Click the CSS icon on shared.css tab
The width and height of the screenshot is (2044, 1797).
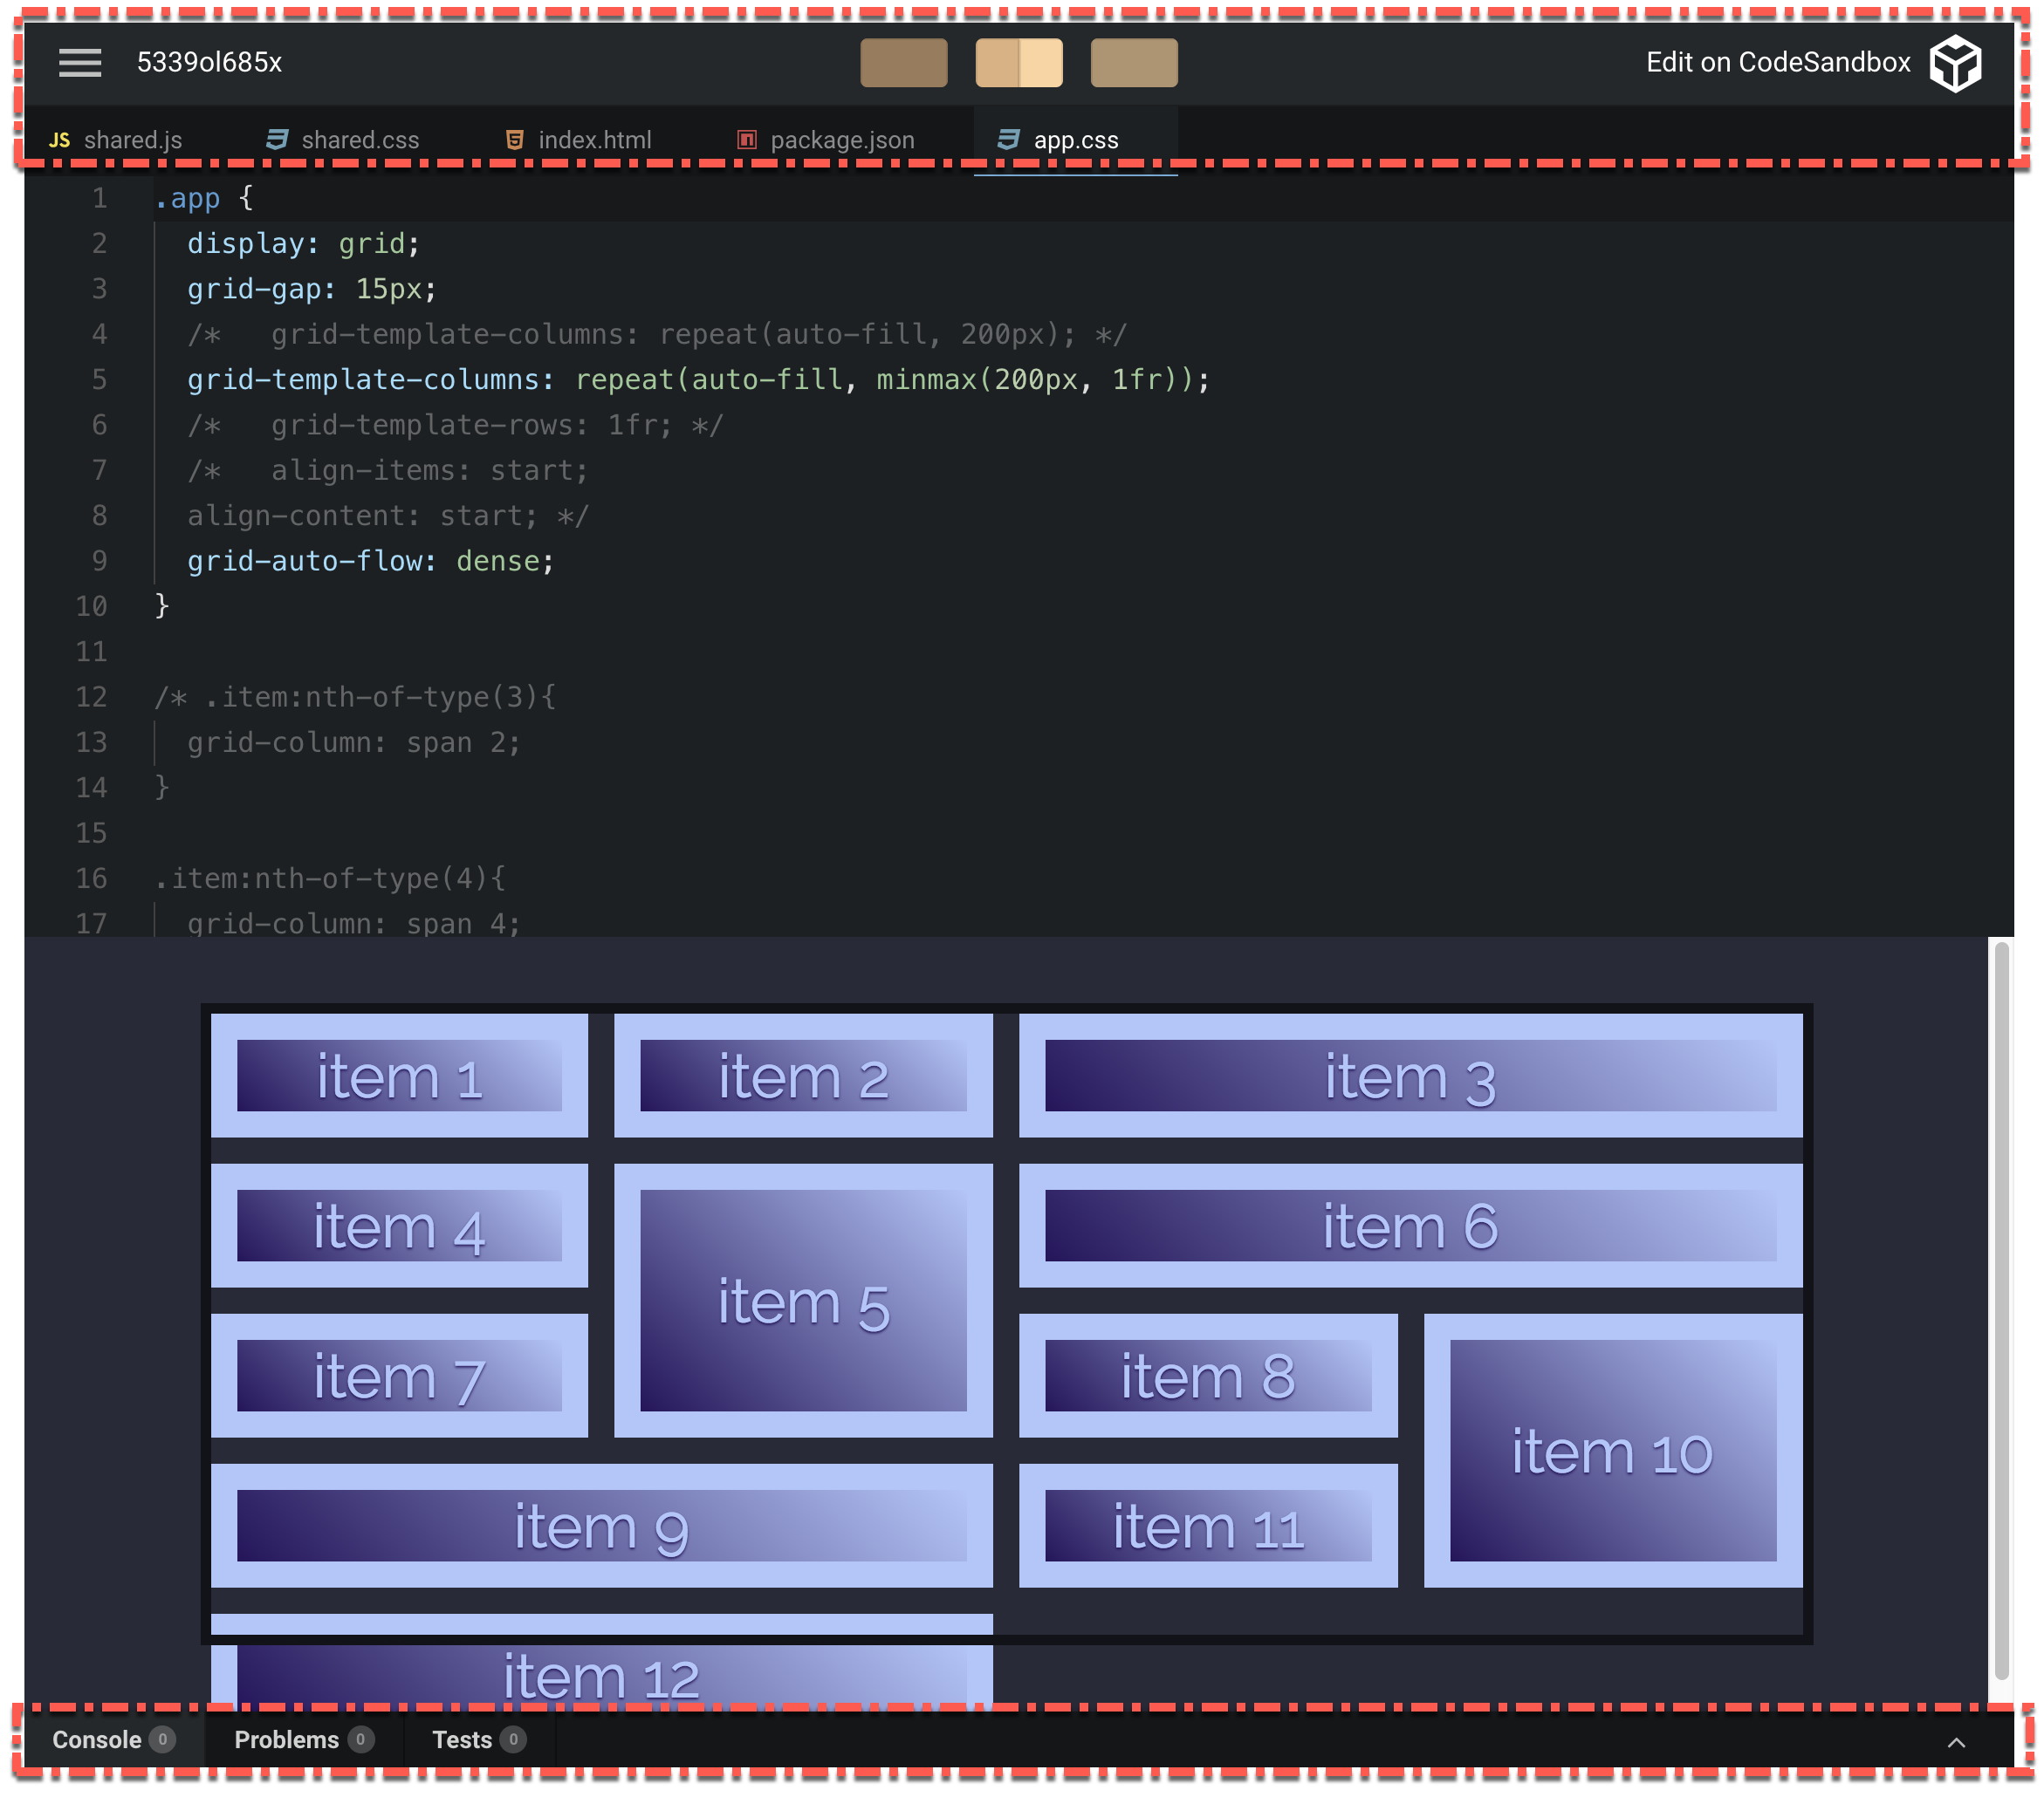[277, 140]
